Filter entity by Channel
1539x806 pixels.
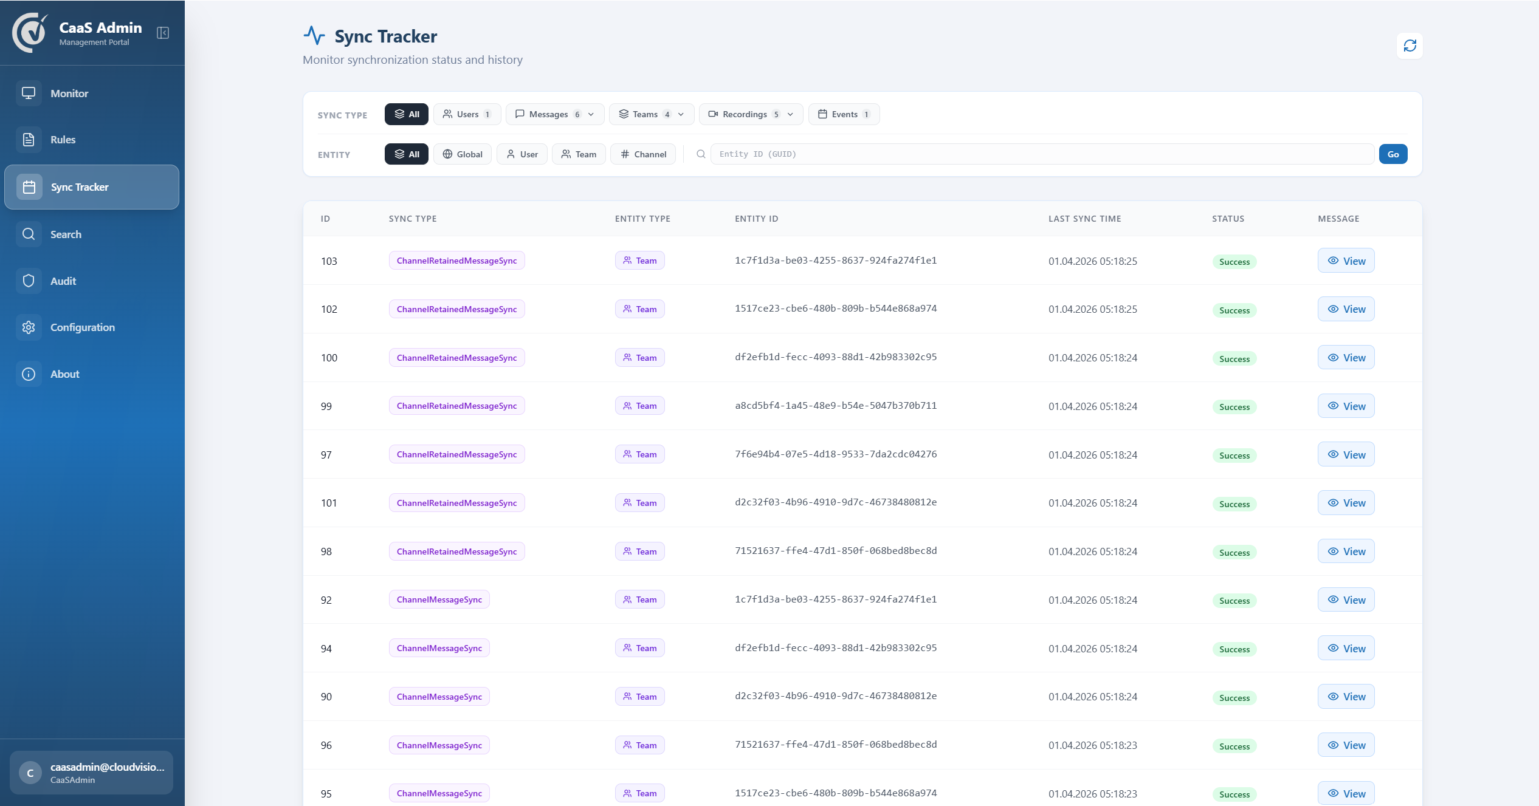point(643,154)
